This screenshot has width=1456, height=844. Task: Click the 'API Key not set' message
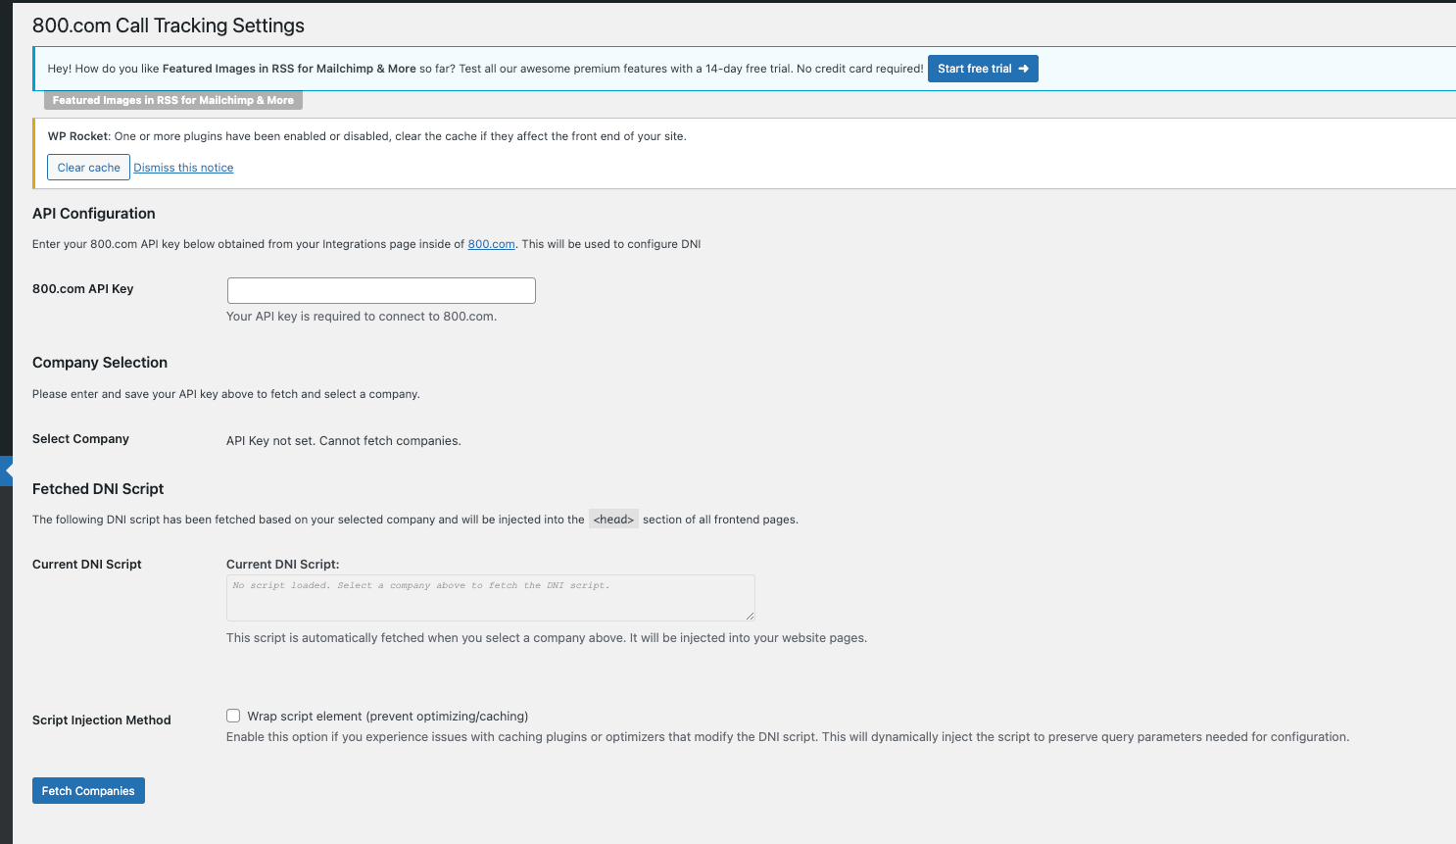[x=344, y=441]
